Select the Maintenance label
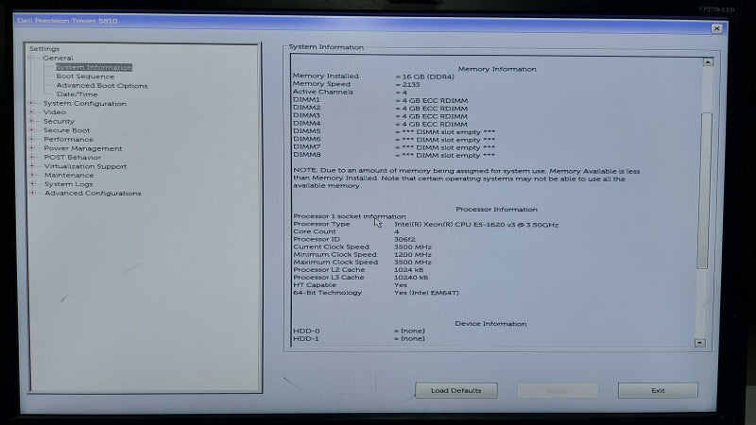Screen dimensions: 756x425 tap(69, 175)
